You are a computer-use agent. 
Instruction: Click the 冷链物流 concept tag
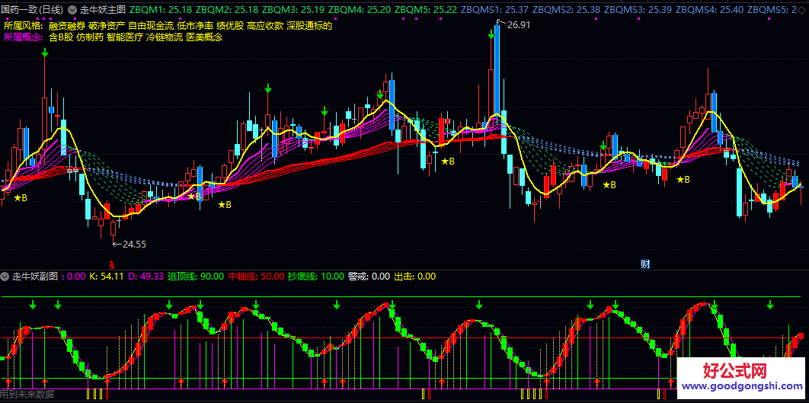[165, 37]
